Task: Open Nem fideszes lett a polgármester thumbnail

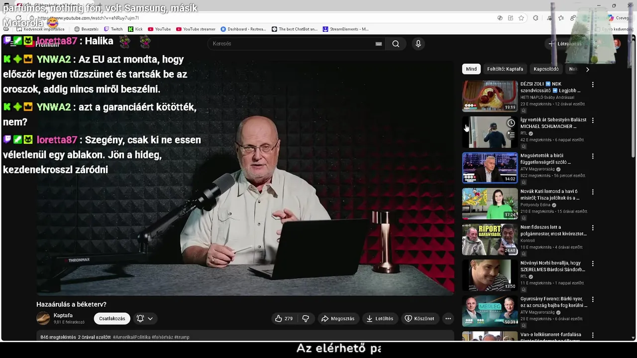Action: pos(490,239)
